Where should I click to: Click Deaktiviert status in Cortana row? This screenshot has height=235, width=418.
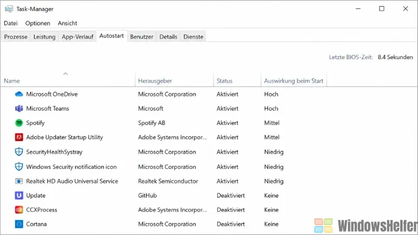click(231, 224)
